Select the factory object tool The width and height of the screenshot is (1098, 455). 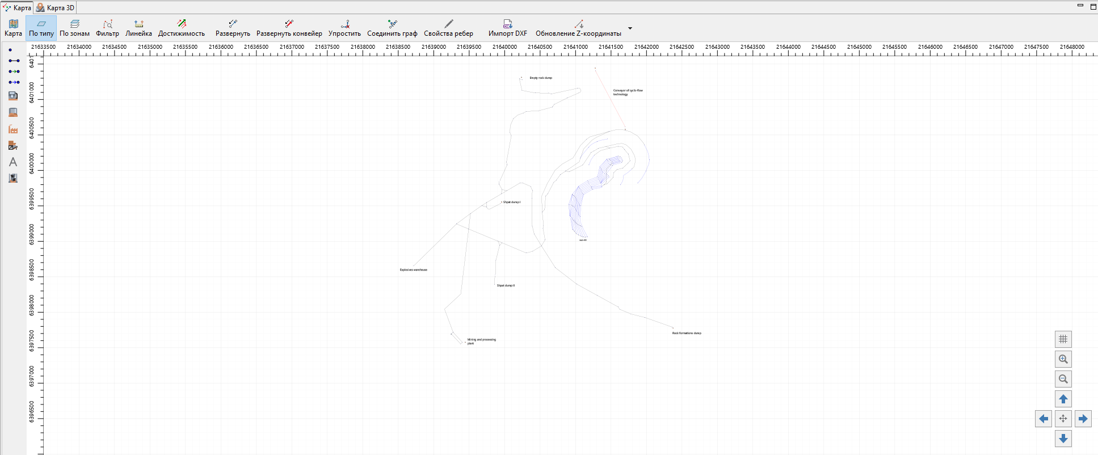[x=13, y=129]
